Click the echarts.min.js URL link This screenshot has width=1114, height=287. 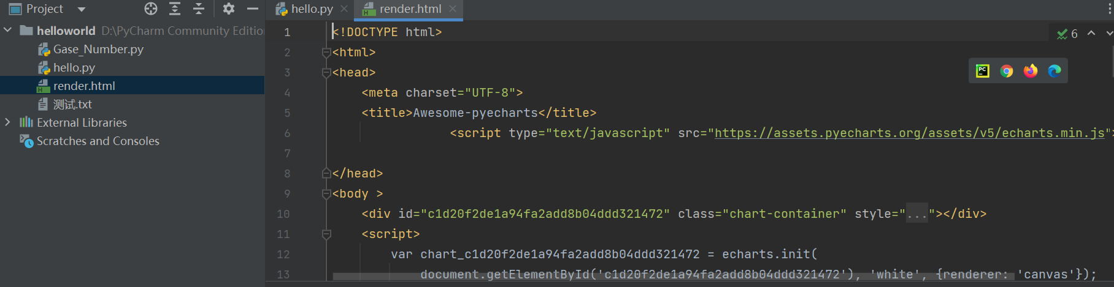909,133
